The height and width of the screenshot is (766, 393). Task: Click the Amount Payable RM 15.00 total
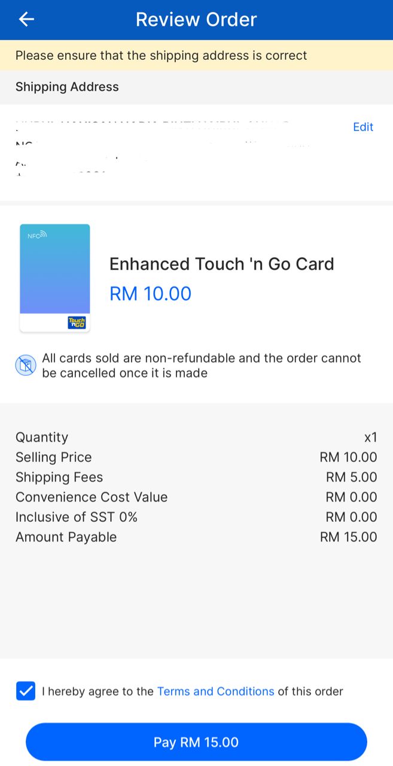tap(348, 537)
